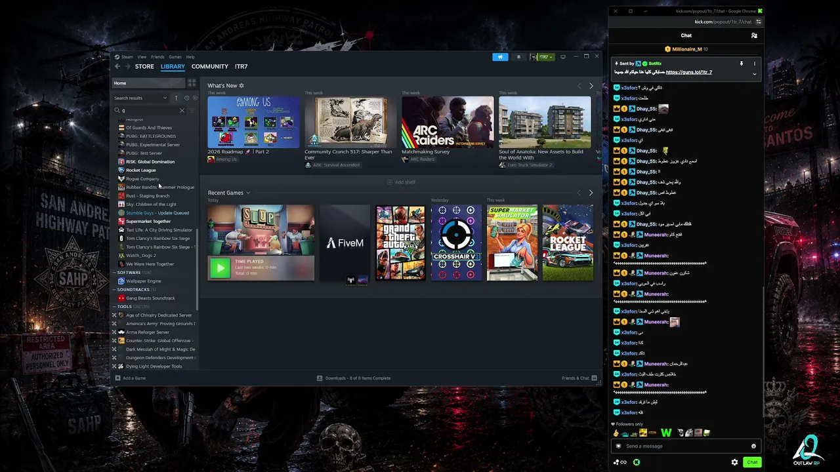Click the green Play button for Slop
The width and height of the screenshot is (840, 472).
click(x=220, y=267)
